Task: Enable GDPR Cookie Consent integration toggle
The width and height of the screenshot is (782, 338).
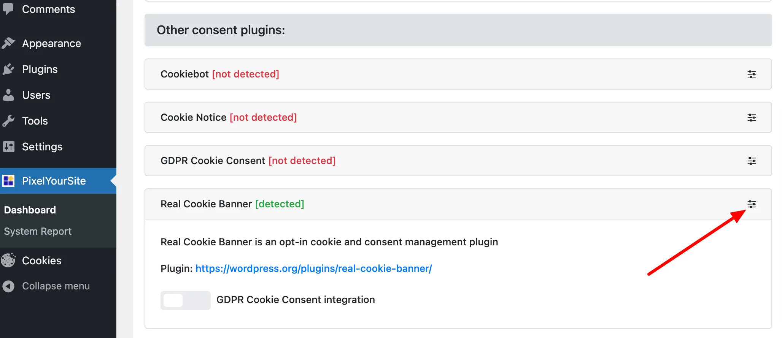Action: [185, 300]
